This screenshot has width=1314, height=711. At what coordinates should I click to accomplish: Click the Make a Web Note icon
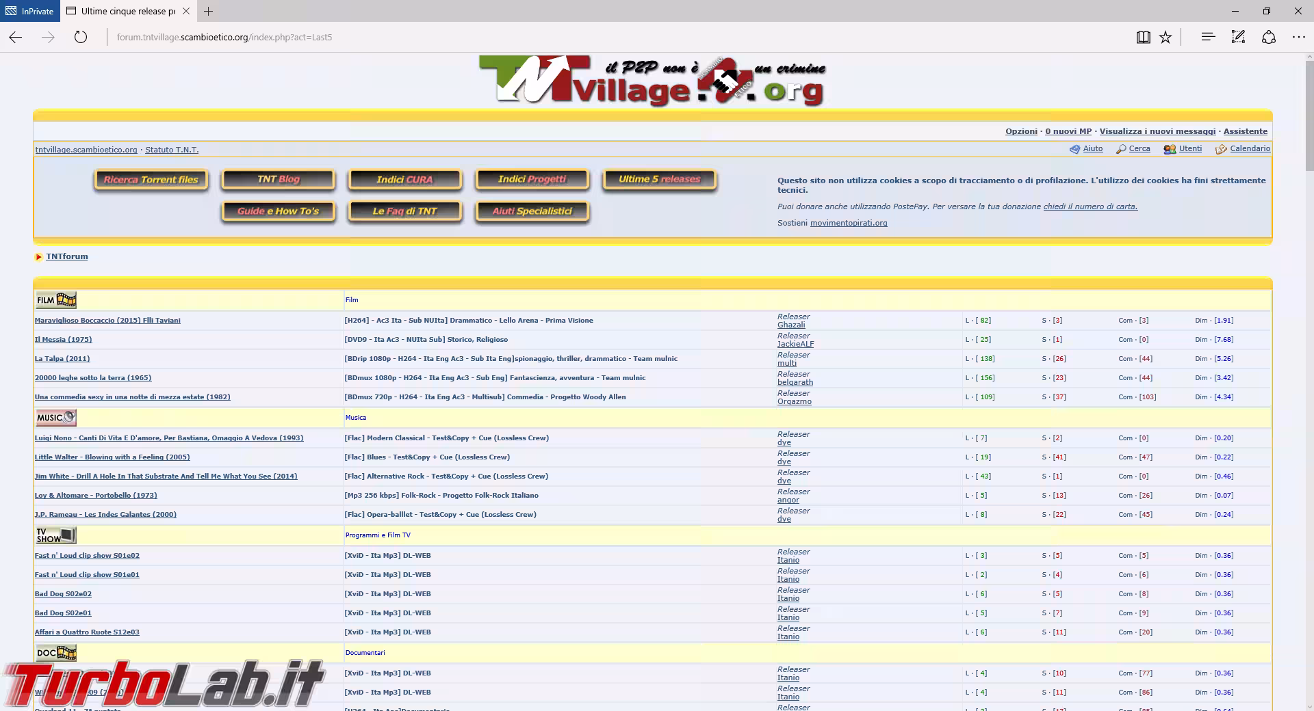(1238, 38)
